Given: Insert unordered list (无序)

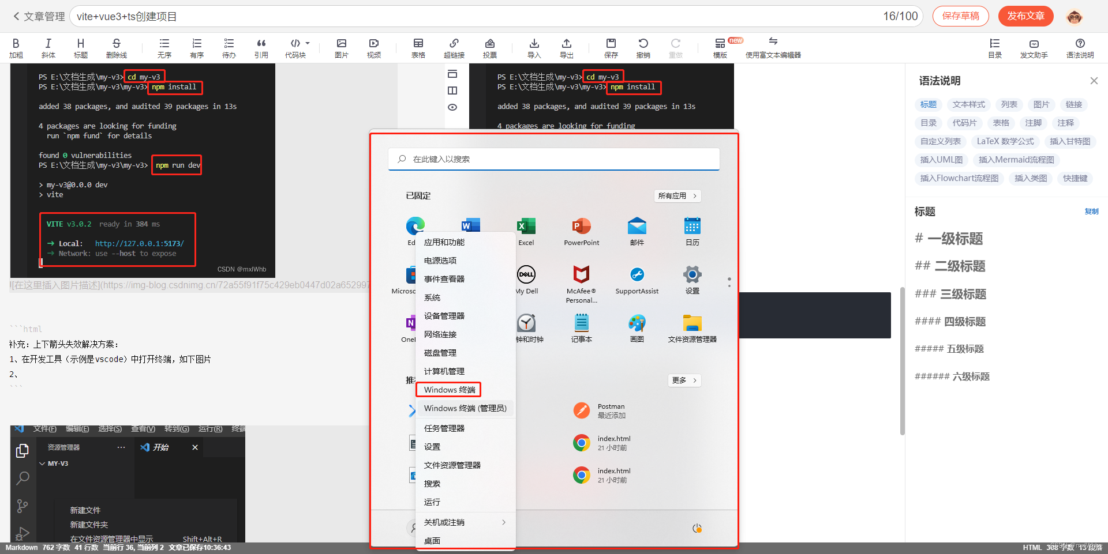Looking at the screenshot, I should pyautogui.click(x=164, y=48).
